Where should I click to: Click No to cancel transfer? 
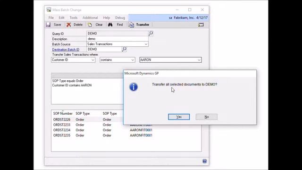tap(207, 117)
